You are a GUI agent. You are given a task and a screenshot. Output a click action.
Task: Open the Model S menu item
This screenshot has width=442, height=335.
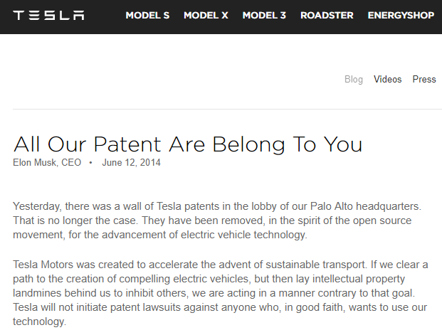click(x=147, y=15)
